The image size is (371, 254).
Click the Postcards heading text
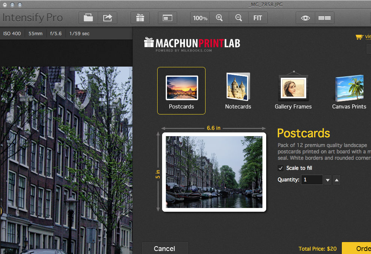coord(304,133)
